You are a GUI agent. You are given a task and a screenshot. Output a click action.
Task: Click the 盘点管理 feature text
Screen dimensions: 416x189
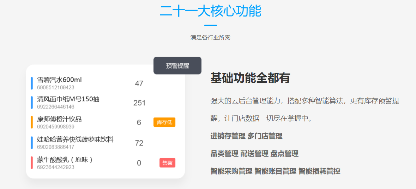point(284,153)
